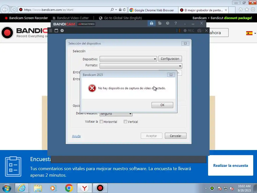Click the Cancelar button in device selection
The height and width of the screenshot is (193, 257).
click(x=175, y=136)
